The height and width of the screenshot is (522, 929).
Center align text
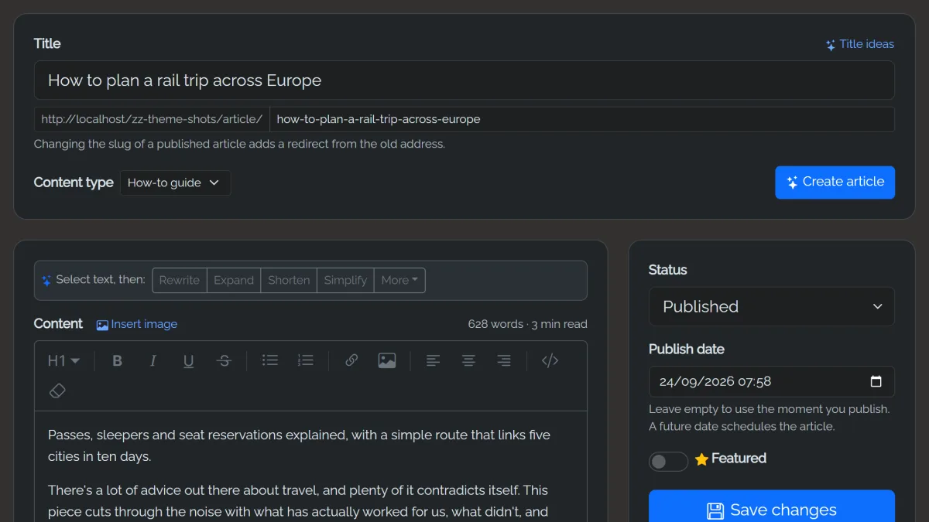click(468, 360)
